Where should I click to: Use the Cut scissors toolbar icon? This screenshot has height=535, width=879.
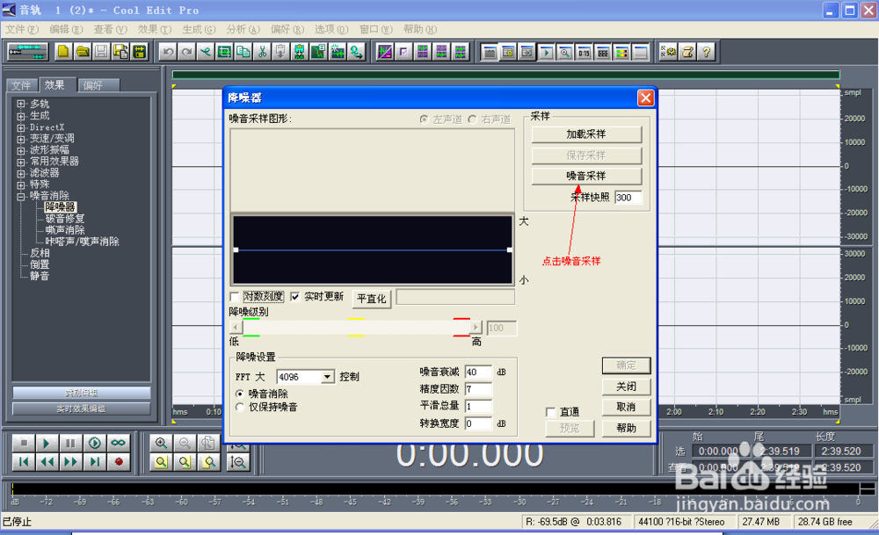tap(262, 52)
